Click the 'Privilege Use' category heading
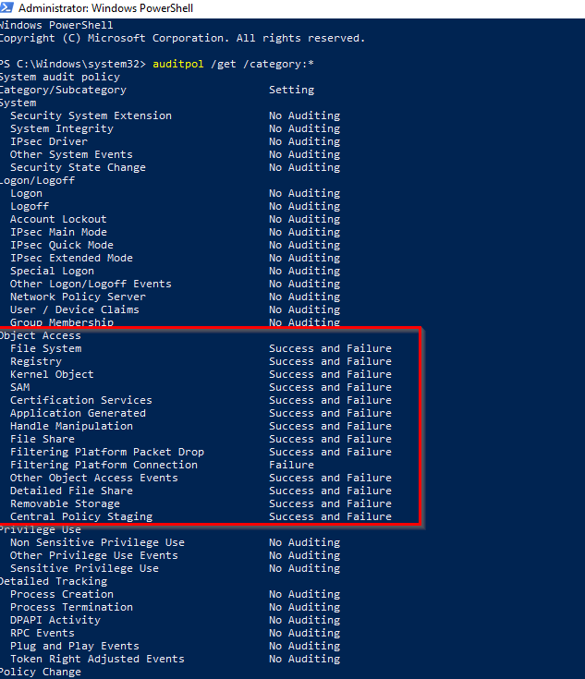 coord(41,529)
